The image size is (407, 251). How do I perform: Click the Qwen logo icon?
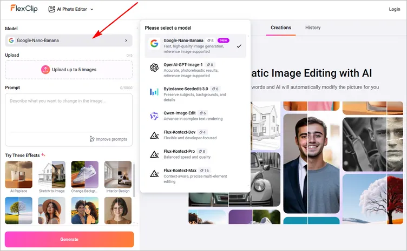pyautogui.click(x=154, y=116)
